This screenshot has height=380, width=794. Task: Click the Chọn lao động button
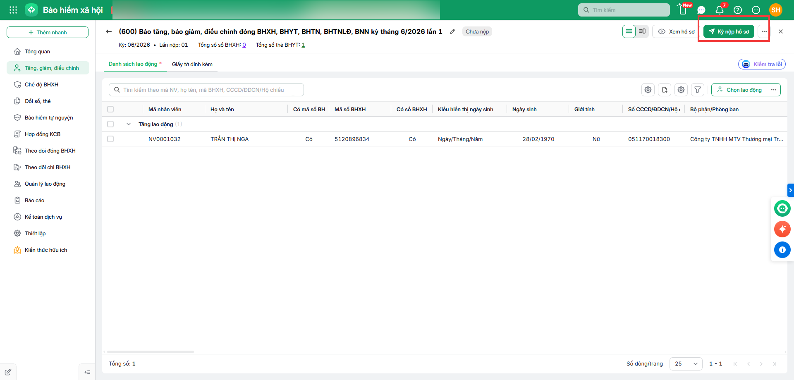[x=739, y=90]
